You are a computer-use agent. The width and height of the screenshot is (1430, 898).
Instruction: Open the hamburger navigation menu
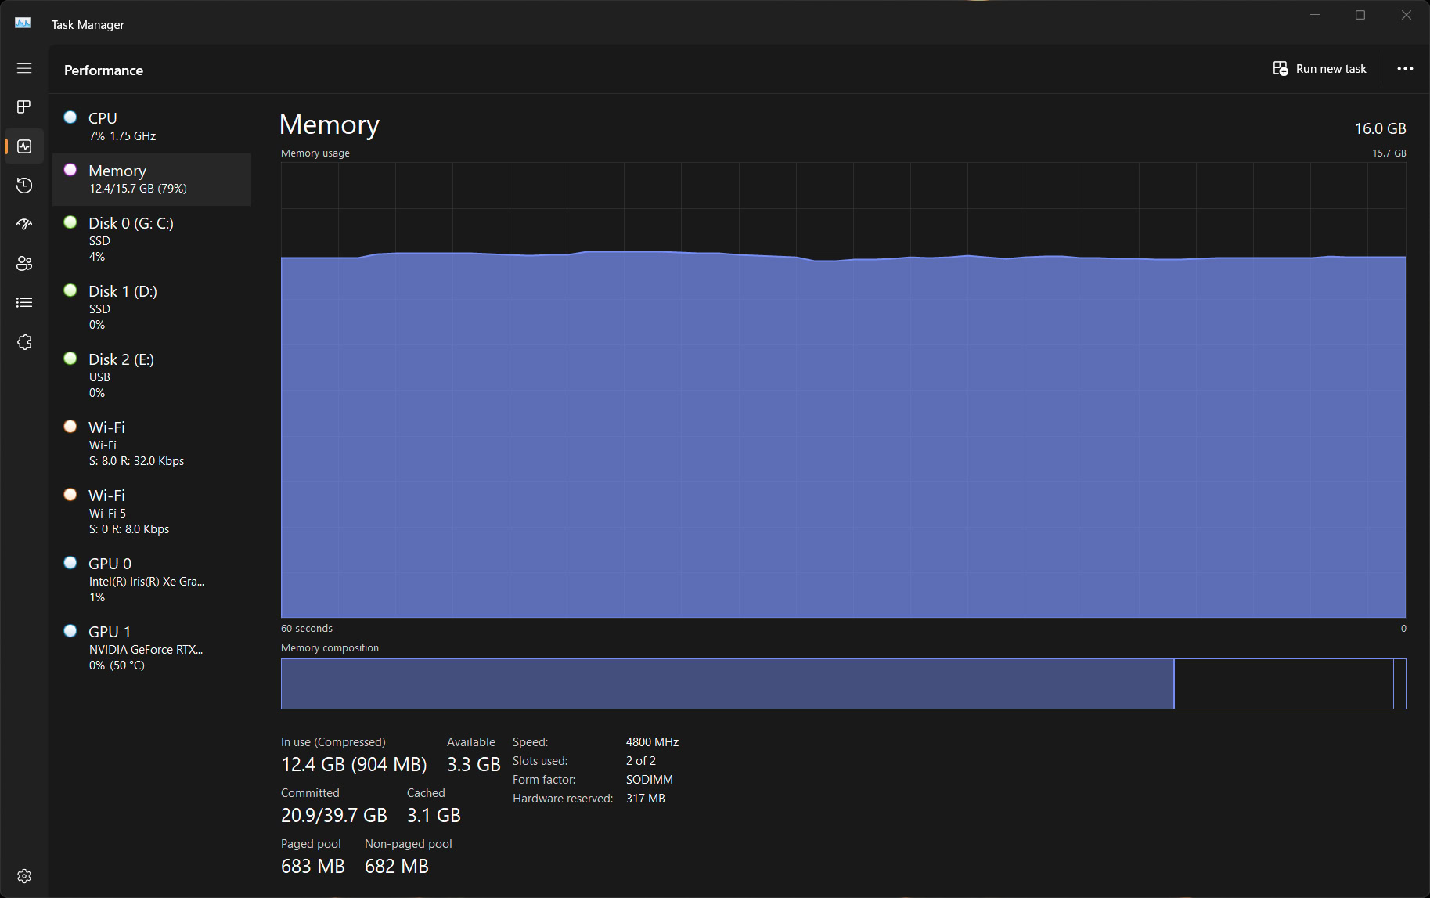pos(24,68)
